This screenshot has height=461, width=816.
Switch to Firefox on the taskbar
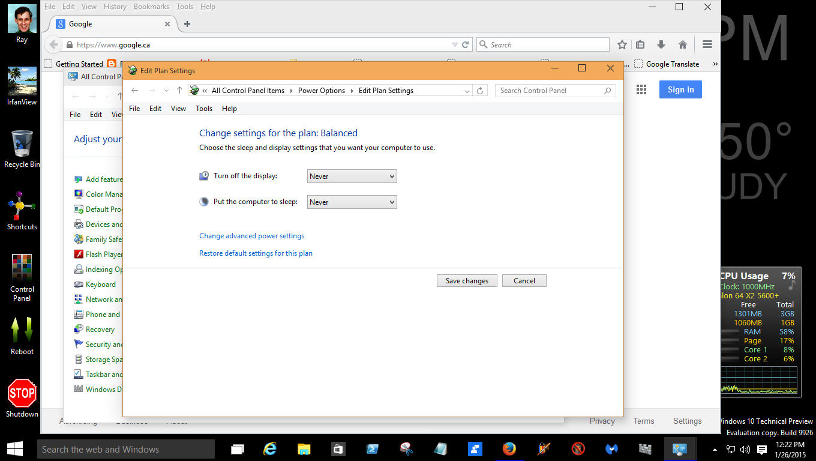[x=509, y=449]
